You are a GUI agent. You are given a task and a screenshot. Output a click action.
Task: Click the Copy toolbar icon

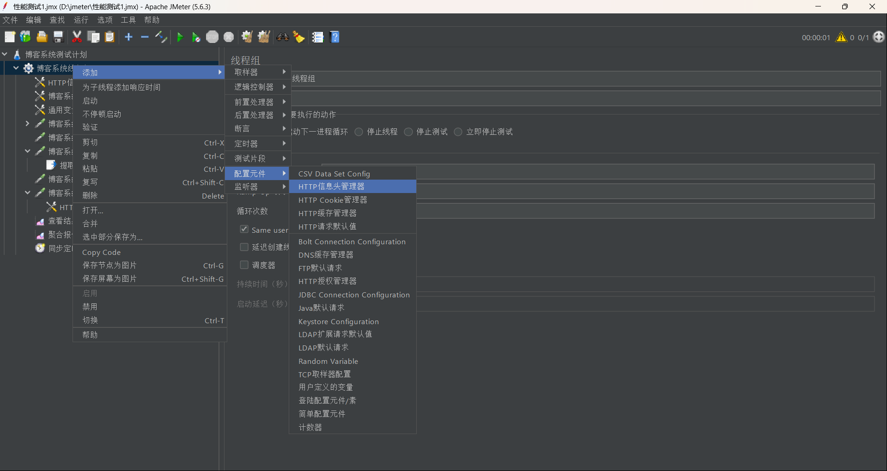tap(93, 37)
